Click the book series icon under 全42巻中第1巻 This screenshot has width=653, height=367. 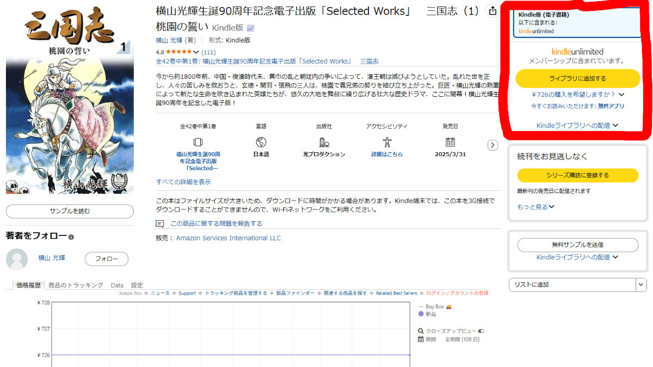click(x=198, y=142)
